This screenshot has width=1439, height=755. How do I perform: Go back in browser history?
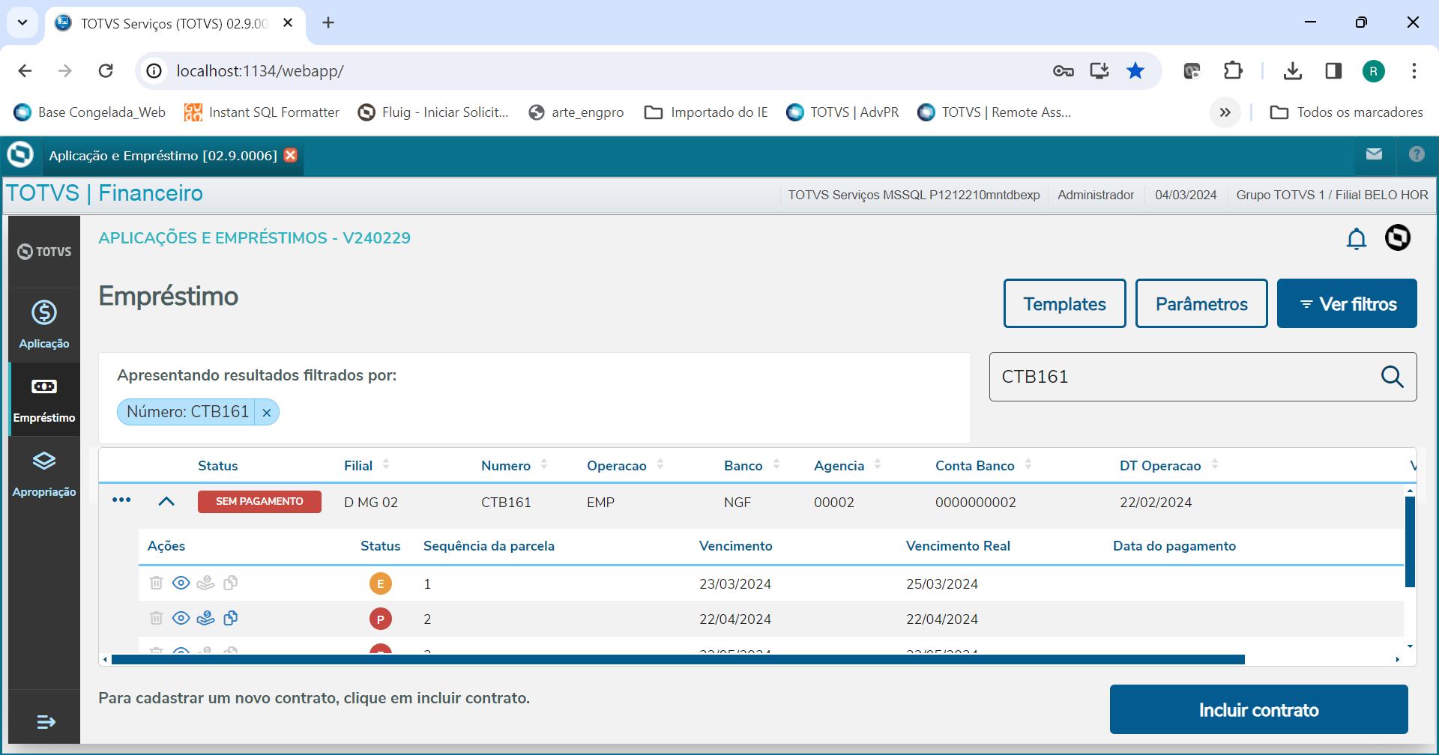25,71
